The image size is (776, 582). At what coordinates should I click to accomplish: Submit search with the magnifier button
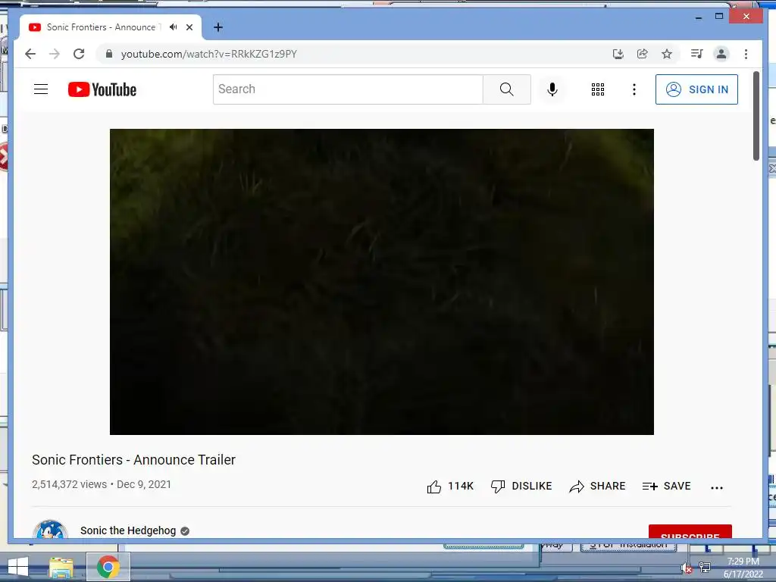(x=507, y=89)
